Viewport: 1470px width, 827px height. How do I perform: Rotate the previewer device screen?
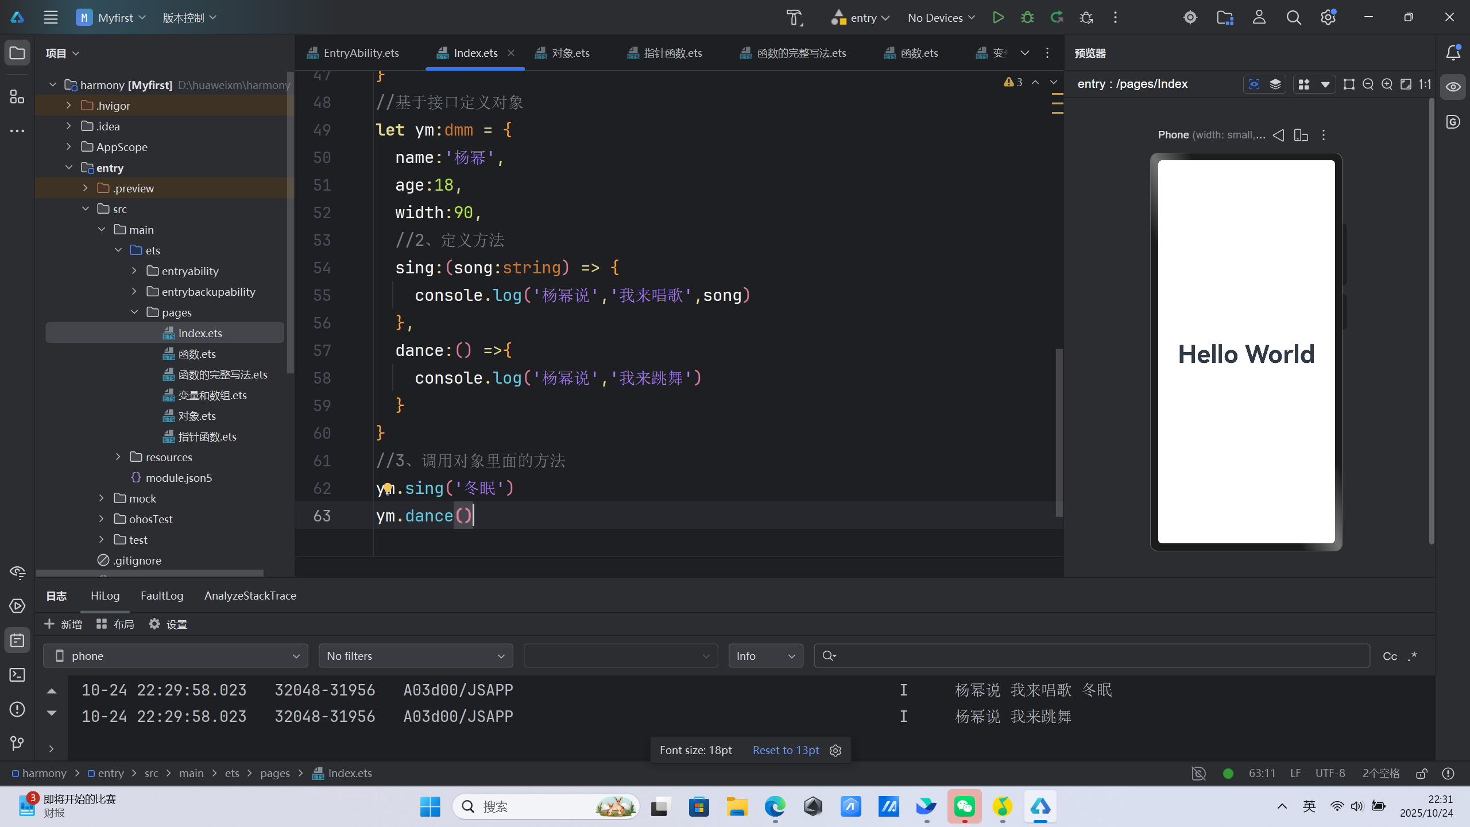point(1301,135)
